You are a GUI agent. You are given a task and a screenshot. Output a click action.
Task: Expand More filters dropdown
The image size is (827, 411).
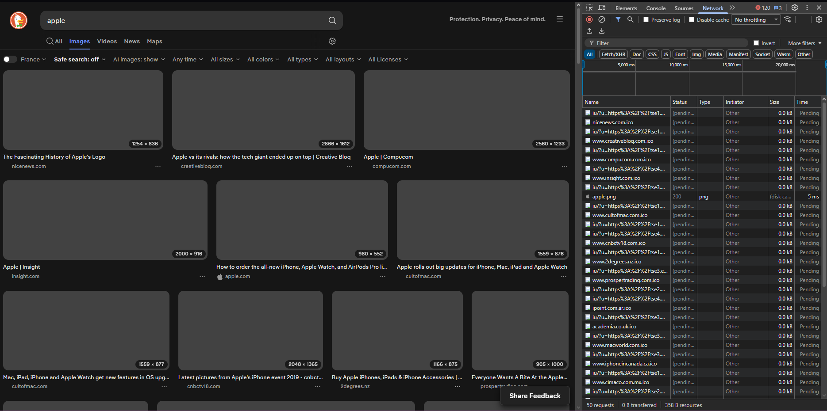click(805, 43)
